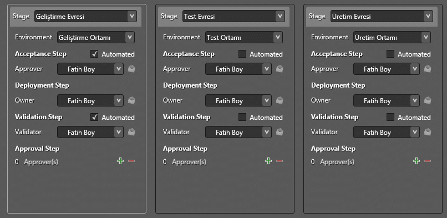Email the Validator in Geliştirme Evresi stage
This screenshot has height=218, width=447.
click(131, 132)
